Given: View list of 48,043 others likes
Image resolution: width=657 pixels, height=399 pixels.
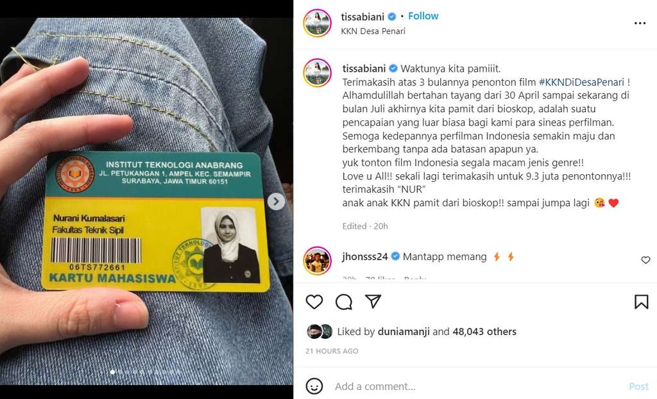Looking at the screenshot, I should pyautogui.click(x=484, y=332).
